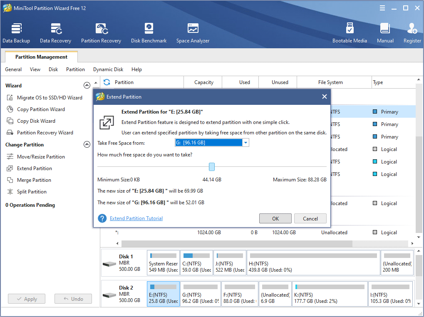
Task: Select F:(NTFS) partition block on Disk 2
Action: point(240,294)
